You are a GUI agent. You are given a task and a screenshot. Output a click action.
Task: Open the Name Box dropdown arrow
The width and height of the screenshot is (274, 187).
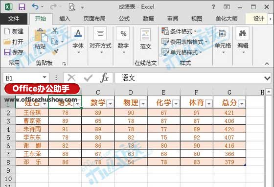coord(45,77)
